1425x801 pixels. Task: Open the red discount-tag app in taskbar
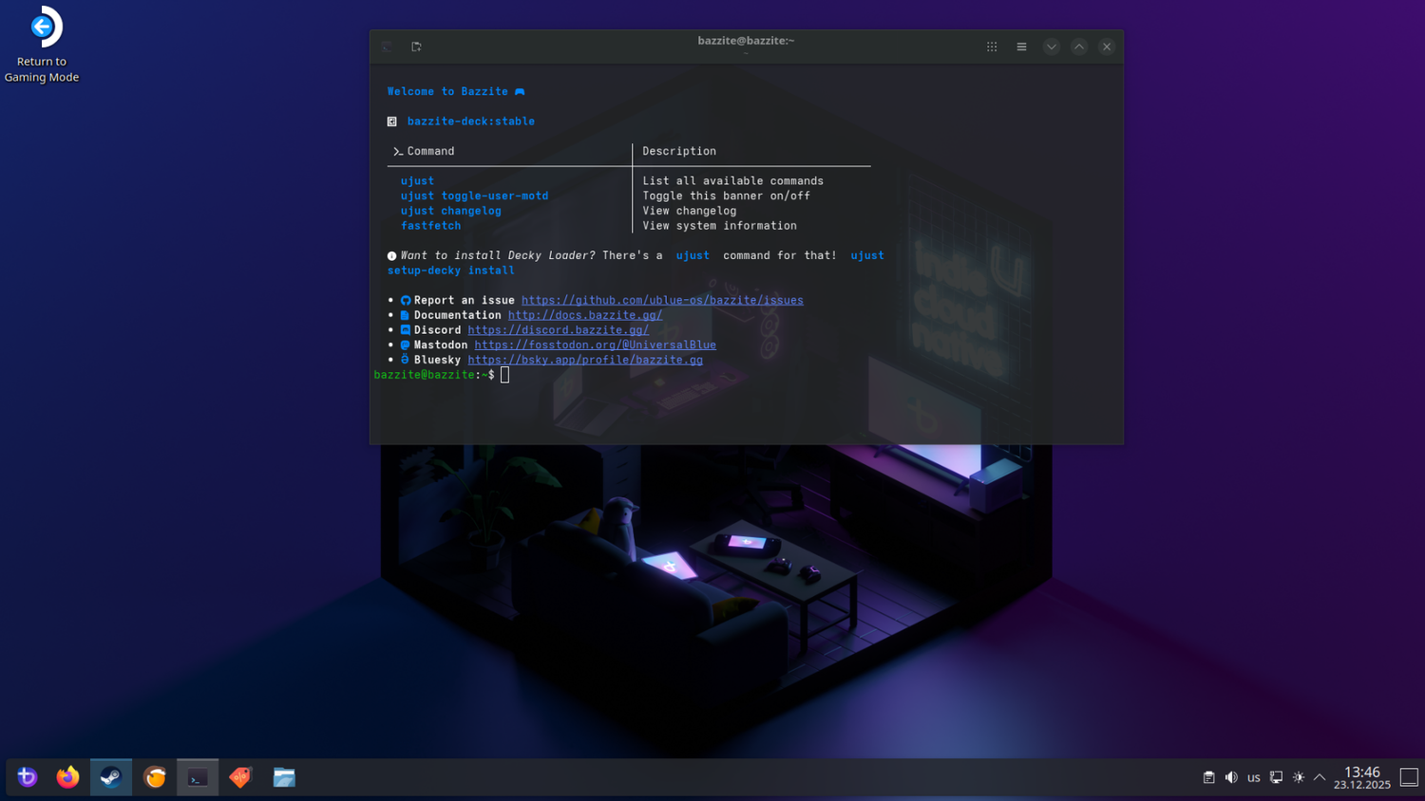coord(241,777)
